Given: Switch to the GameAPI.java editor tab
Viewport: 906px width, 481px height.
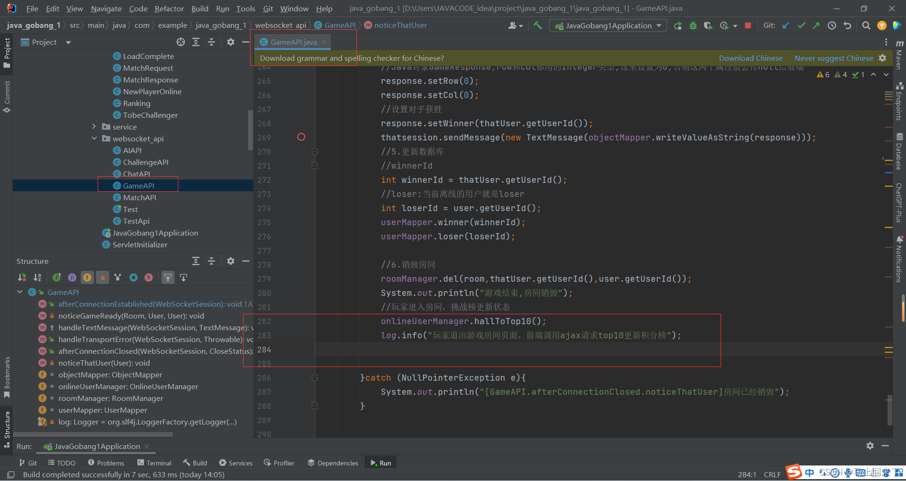Looking at the screenshot, I should (293, 42).
